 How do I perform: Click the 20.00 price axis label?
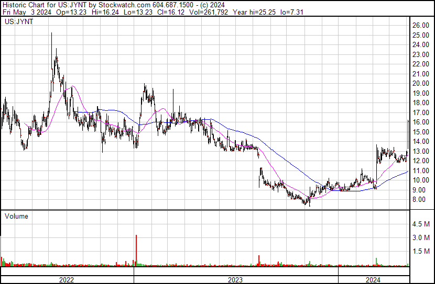point(420,83)
